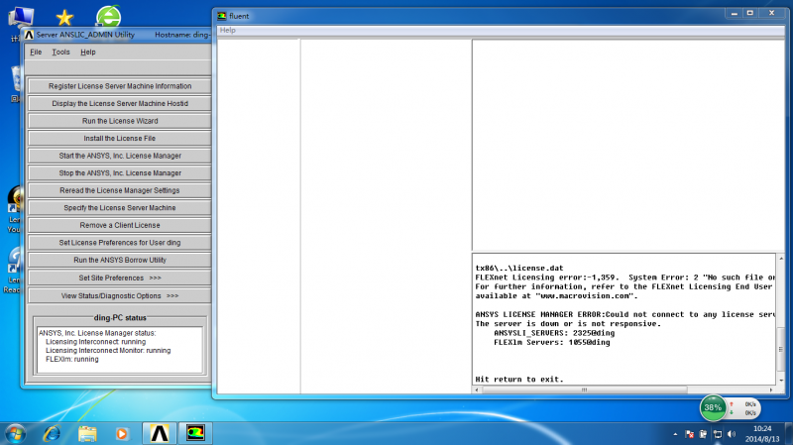This screenshot has height=445, width=793.
Task: Open Windows Explorer folder taskbar icon
Action: point(87,433)
